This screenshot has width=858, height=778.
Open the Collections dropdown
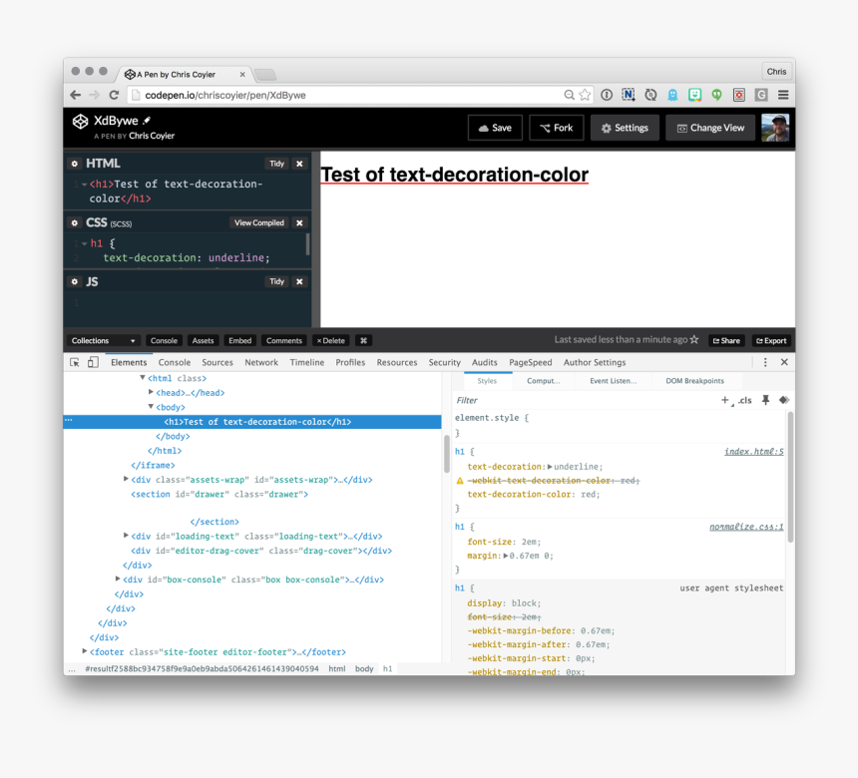(103, 340)
